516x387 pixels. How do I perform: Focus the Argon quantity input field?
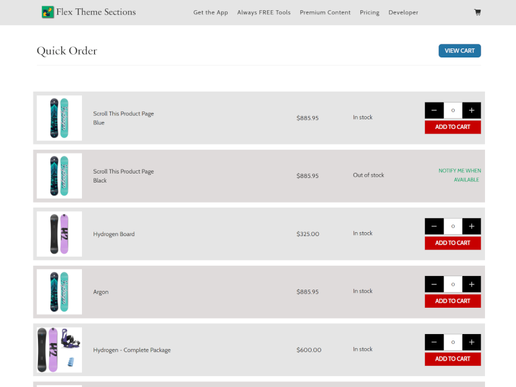(x=453, y=284)
